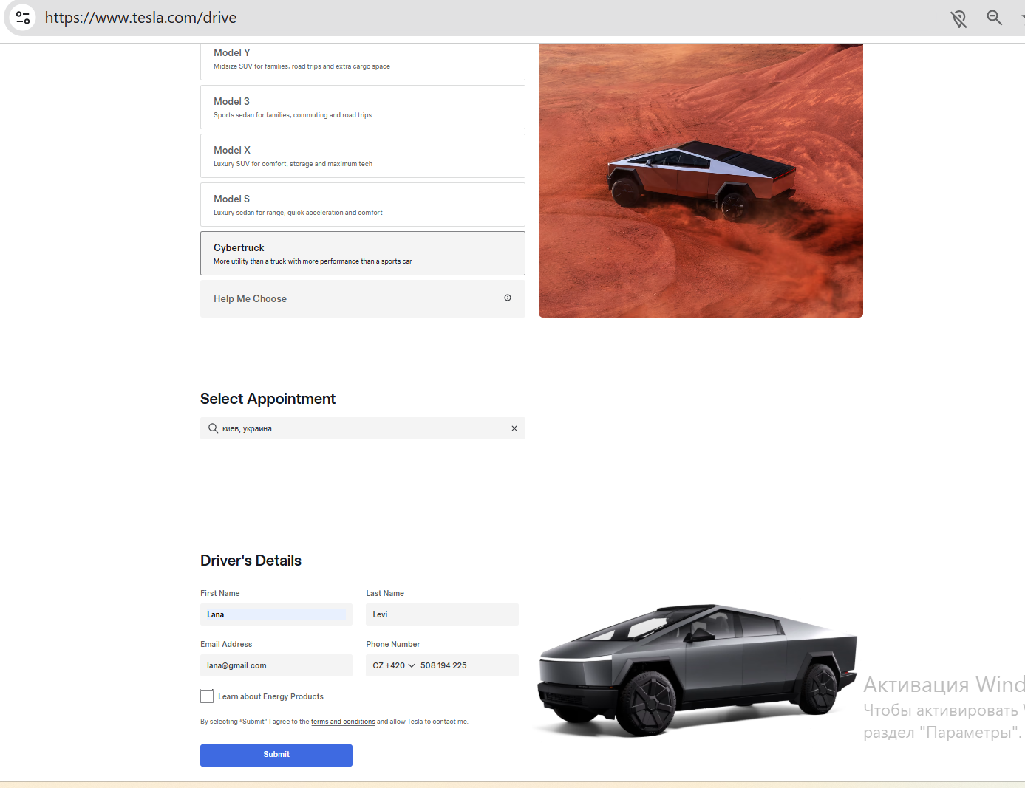Click the Cybertruck desert photo
The width and height of the screenshot is (1025, 788).
tap(701, 181)
